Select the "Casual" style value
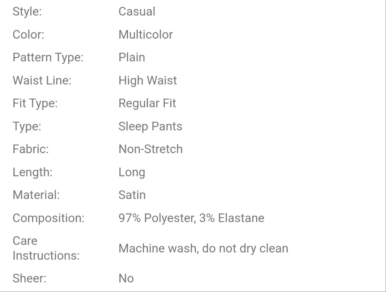Screen dimensions: 386x292 click(x=137, y=12)
